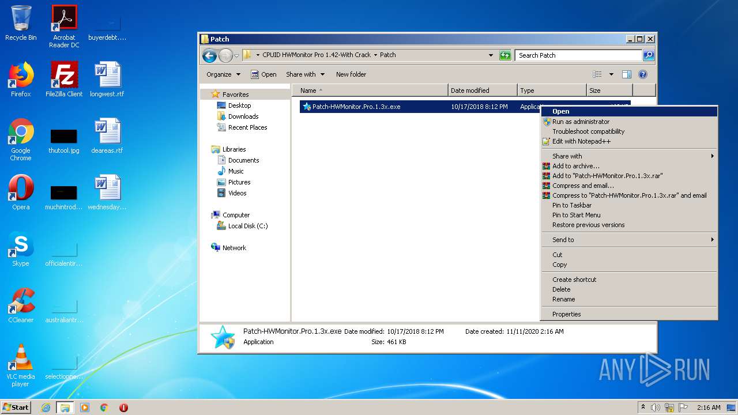738x415 pixels.
Task: Open Explorer help question mark icon
Action: 643,74
